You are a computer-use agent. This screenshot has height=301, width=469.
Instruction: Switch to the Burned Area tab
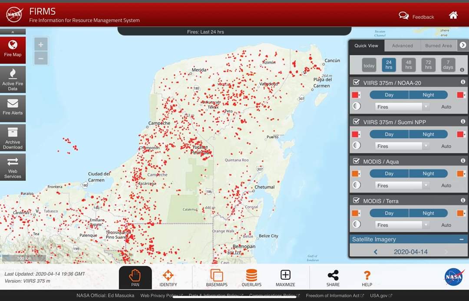438,46
